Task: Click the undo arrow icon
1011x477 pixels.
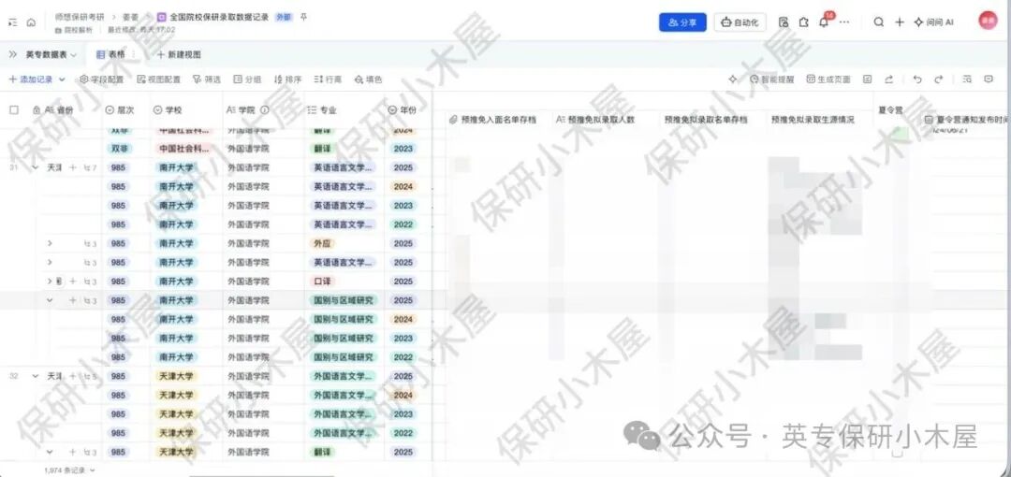Action: [x=917, y=79]
